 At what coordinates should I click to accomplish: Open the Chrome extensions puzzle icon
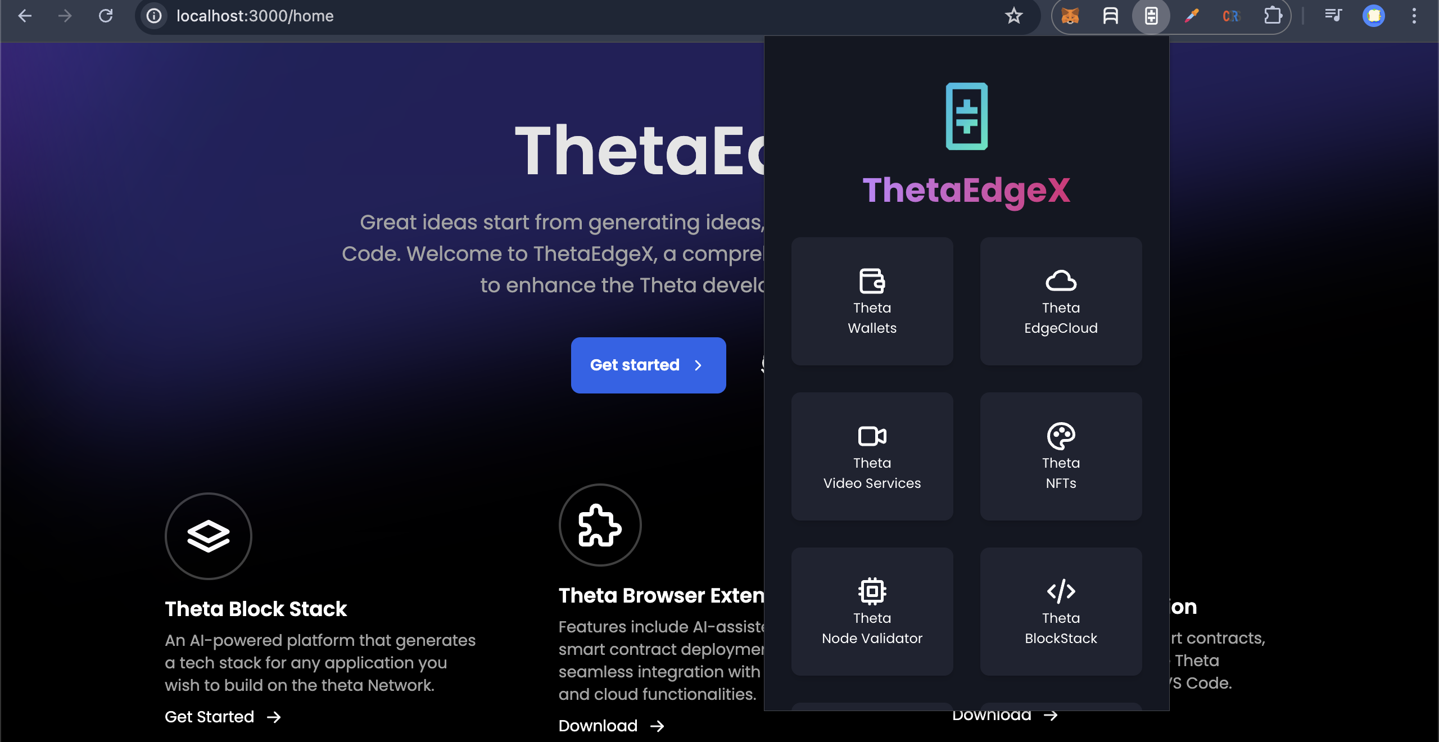tap(1273, 16)
